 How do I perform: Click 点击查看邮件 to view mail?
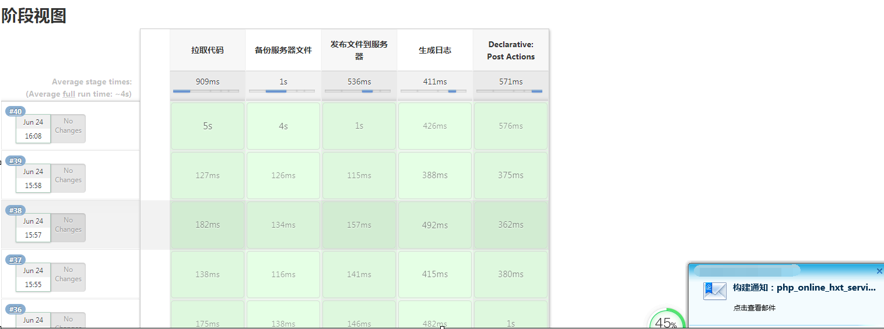(755, 308)
